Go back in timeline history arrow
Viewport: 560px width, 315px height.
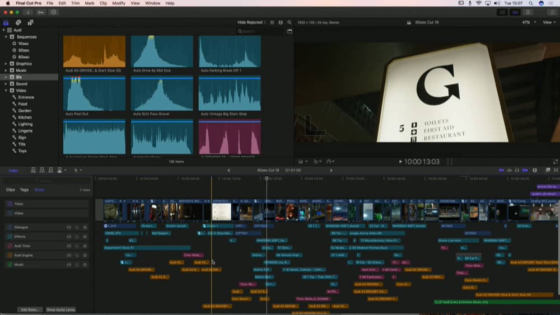point(229,170)
